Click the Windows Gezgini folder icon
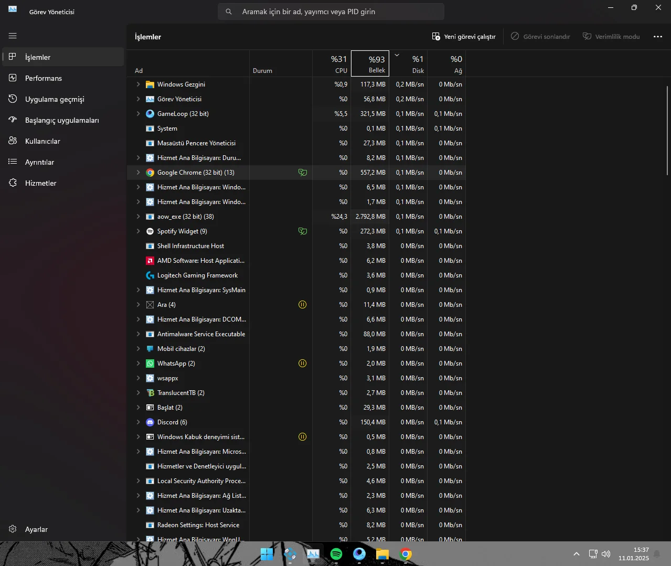The height and width of the screenshot is (566, 671). point(150,84)
